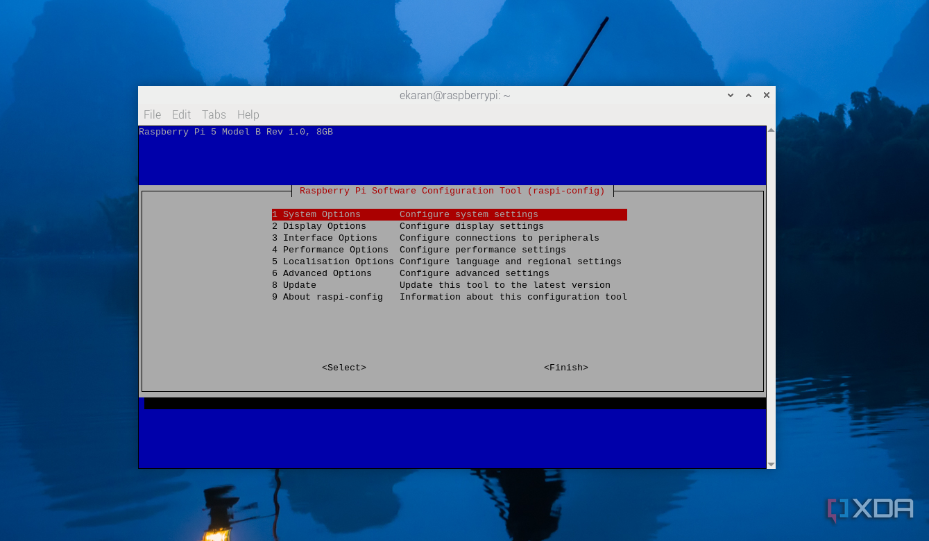Open the Help menu
The height and width of the screenshot is (541, 929).
(x=248, y=114)
